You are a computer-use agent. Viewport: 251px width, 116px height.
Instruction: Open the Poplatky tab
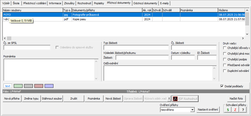click(x=99, y=3)
